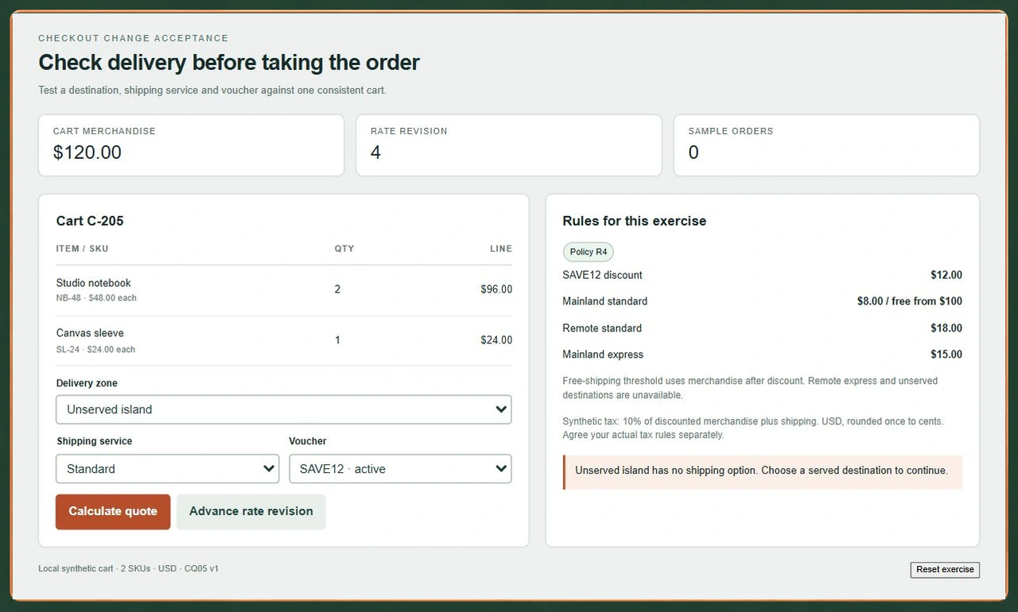Open the Voucher dropdown

click(400, 469)
